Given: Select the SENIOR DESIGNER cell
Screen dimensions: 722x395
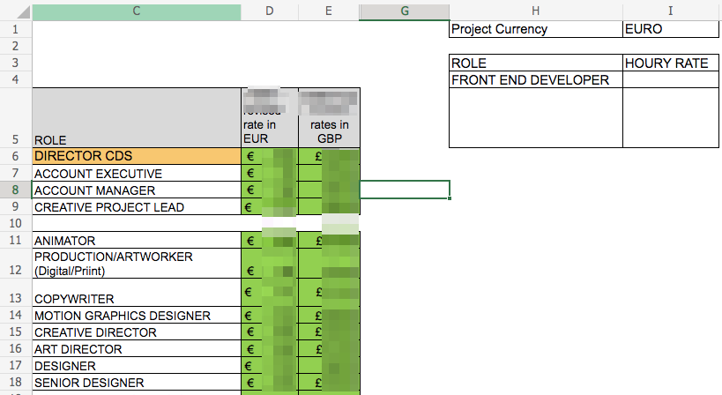Looking at the screenshot, I should pos(137,383).
